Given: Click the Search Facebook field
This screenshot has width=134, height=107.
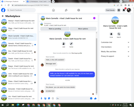Looking at the screenshot, I should (21, 10).
